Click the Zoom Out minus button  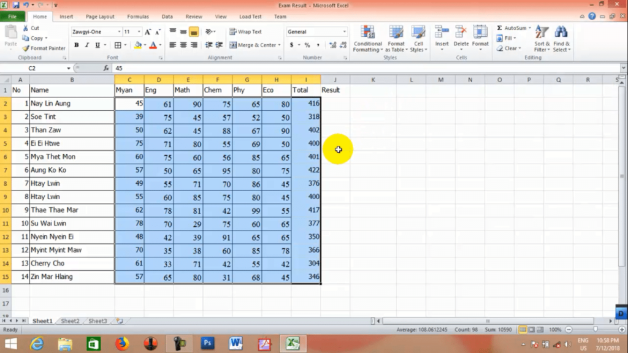pos(569,330)
